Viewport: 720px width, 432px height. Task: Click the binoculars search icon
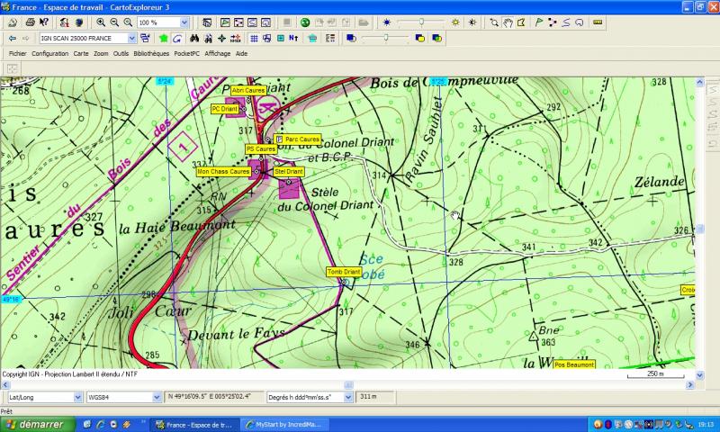194,38
